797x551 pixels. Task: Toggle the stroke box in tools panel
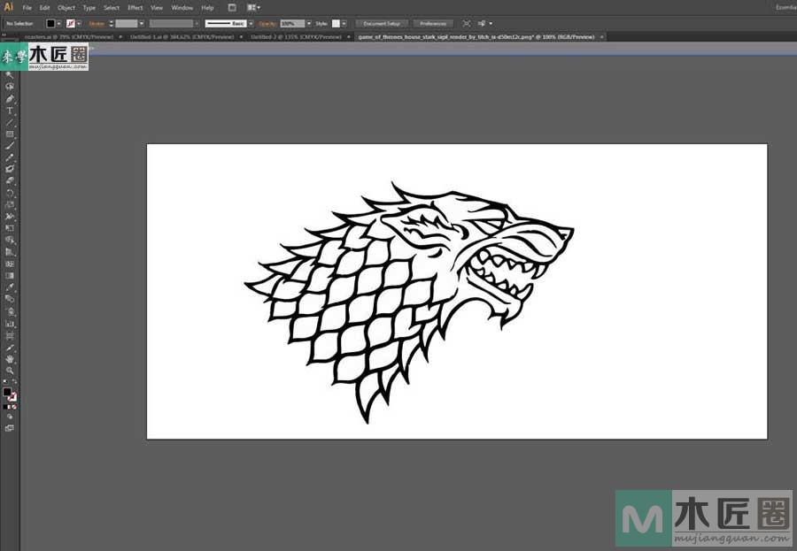pos(12,397)
